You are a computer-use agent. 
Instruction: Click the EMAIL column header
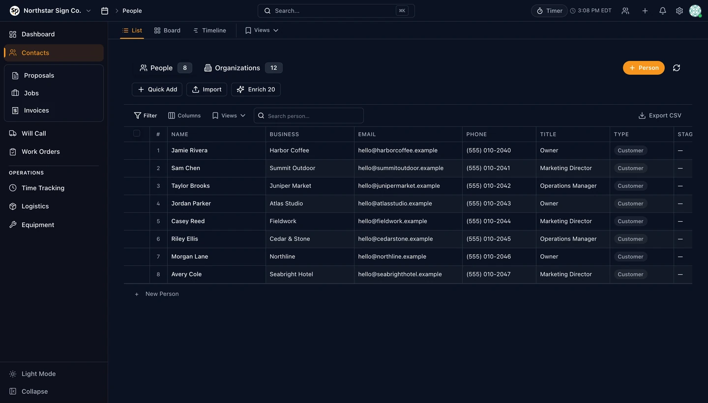click(x=408, y=134)
